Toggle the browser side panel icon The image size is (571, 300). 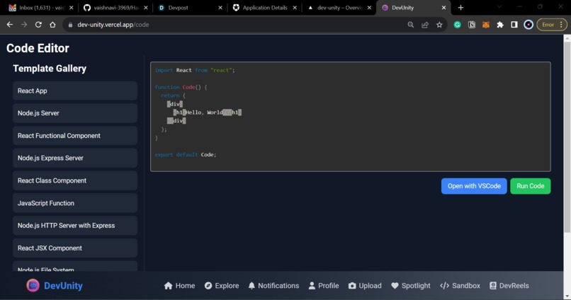point(514,25)
